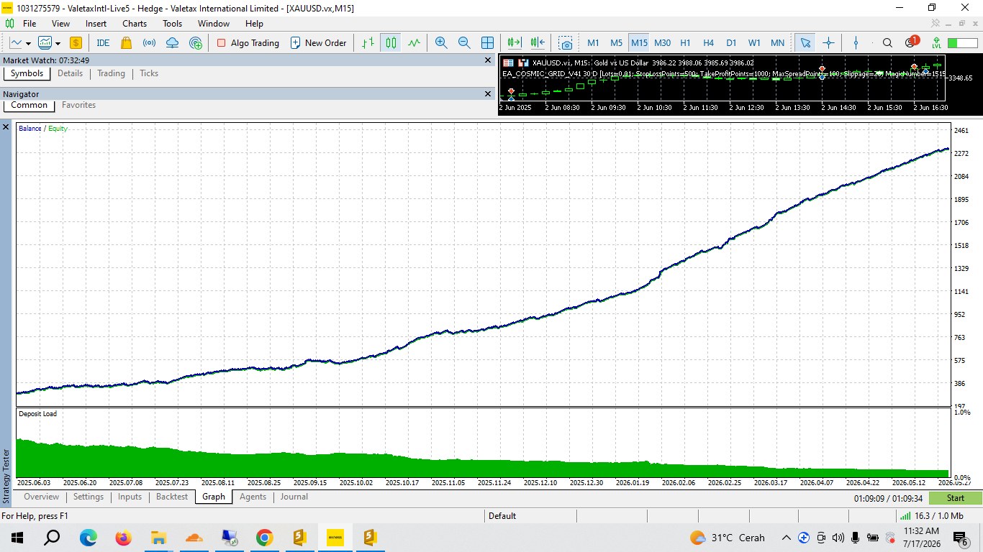Open the Help menu

click(254, 24)
